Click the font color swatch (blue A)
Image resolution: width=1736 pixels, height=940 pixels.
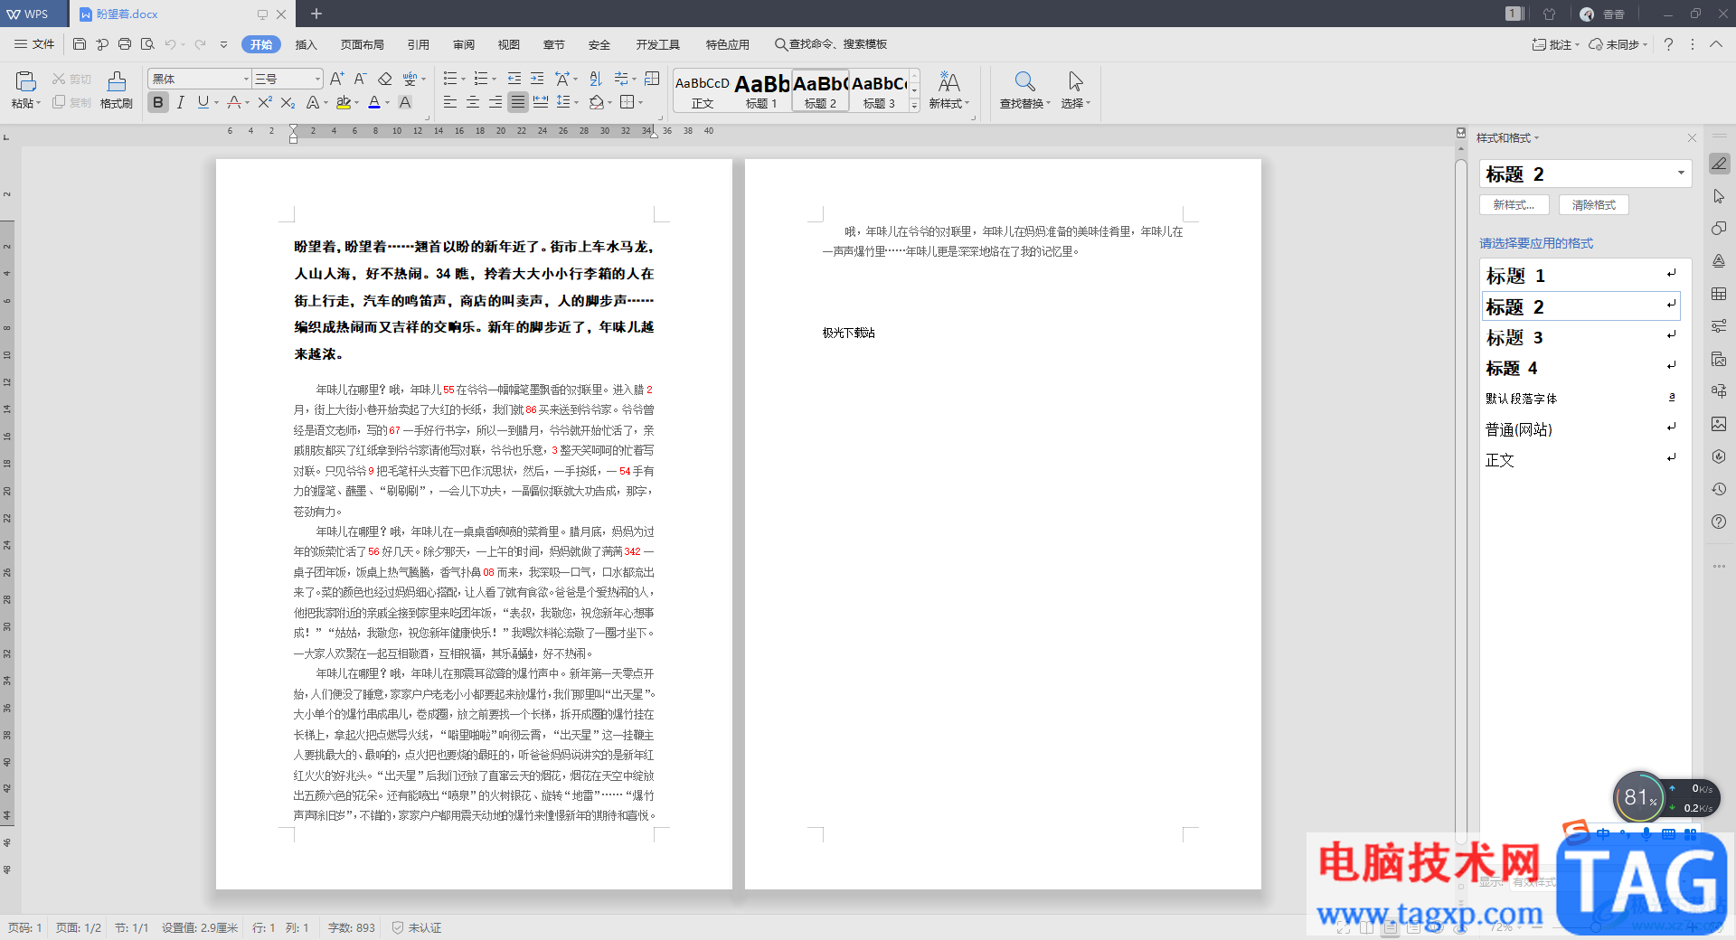pos(374,103)
